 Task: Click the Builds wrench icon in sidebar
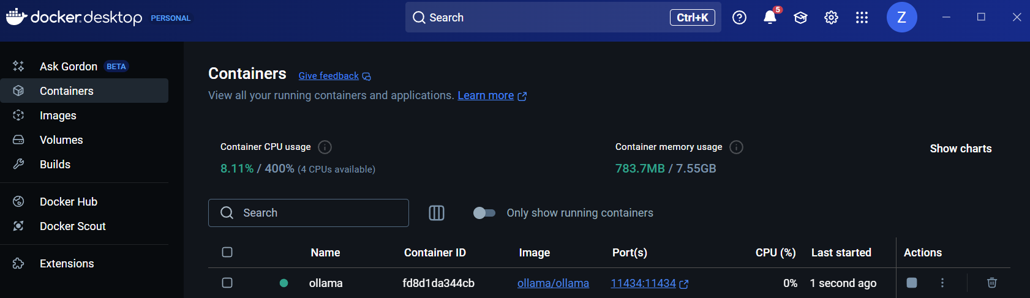point(18,164)
